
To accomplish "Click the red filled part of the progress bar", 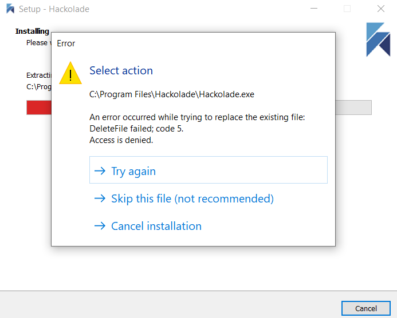I will click(x=38, y=108).
